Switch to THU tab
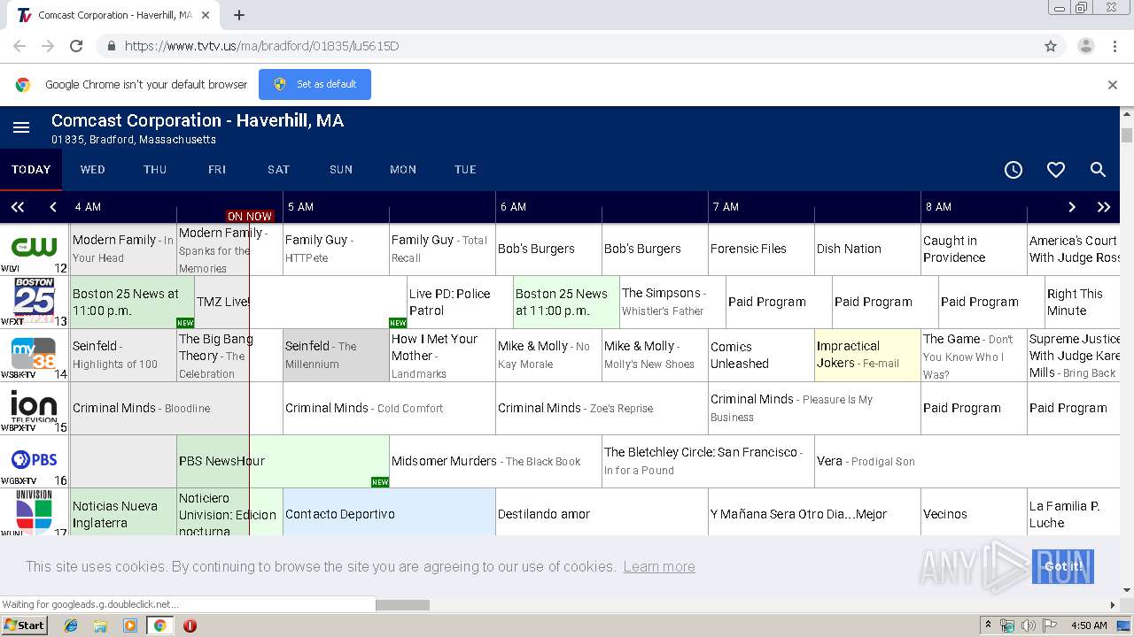 click(155, 170)
